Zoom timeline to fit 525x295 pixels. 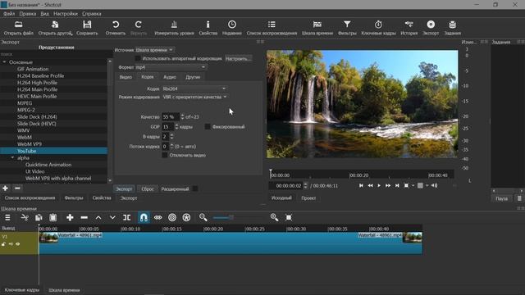[289, 218]
